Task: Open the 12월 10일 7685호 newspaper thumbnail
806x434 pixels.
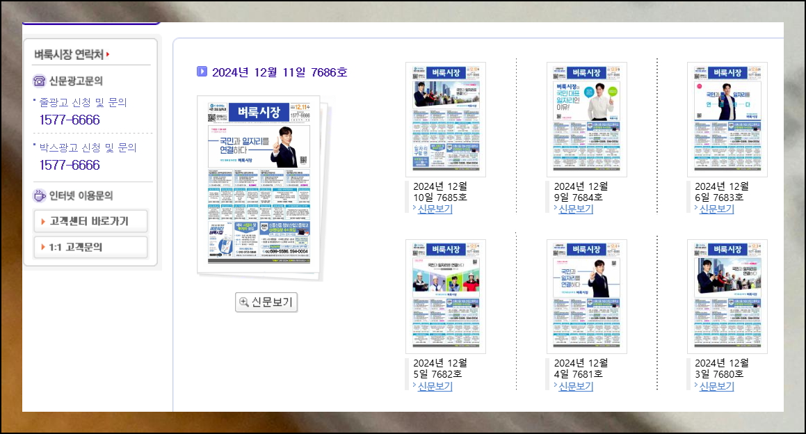Action: pos(446,120)
